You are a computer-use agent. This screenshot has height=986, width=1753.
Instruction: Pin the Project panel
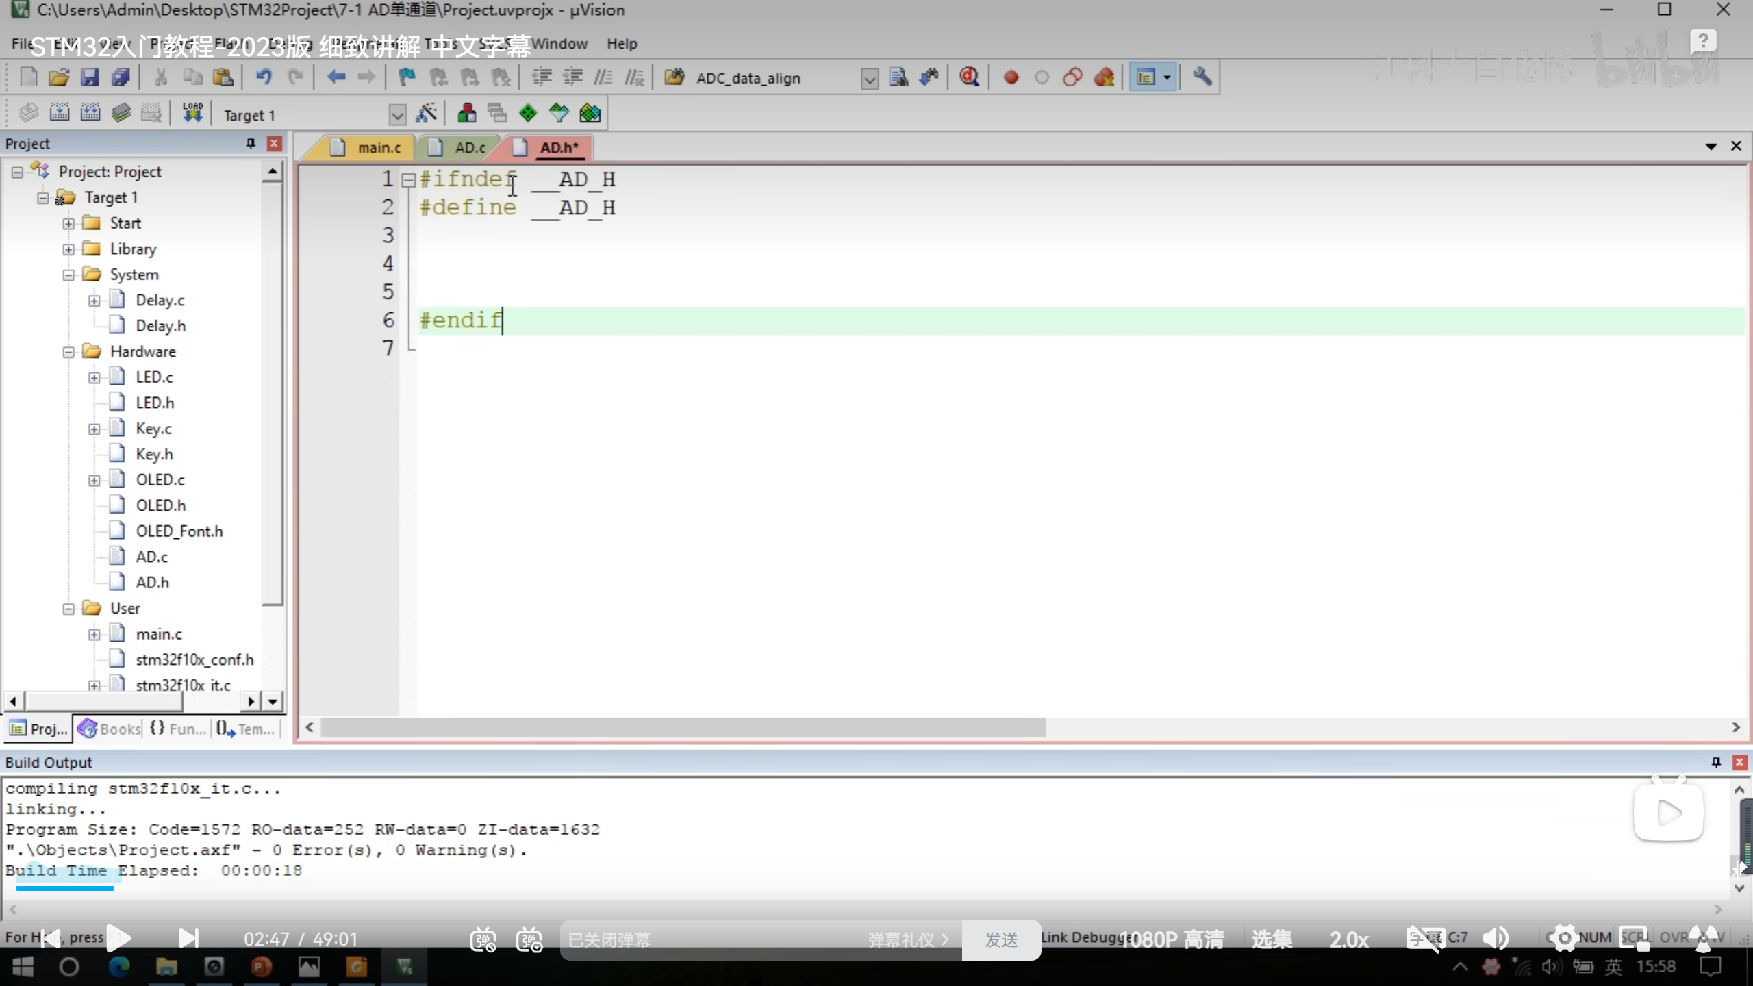pyautogui.click(x=251, y=143)
